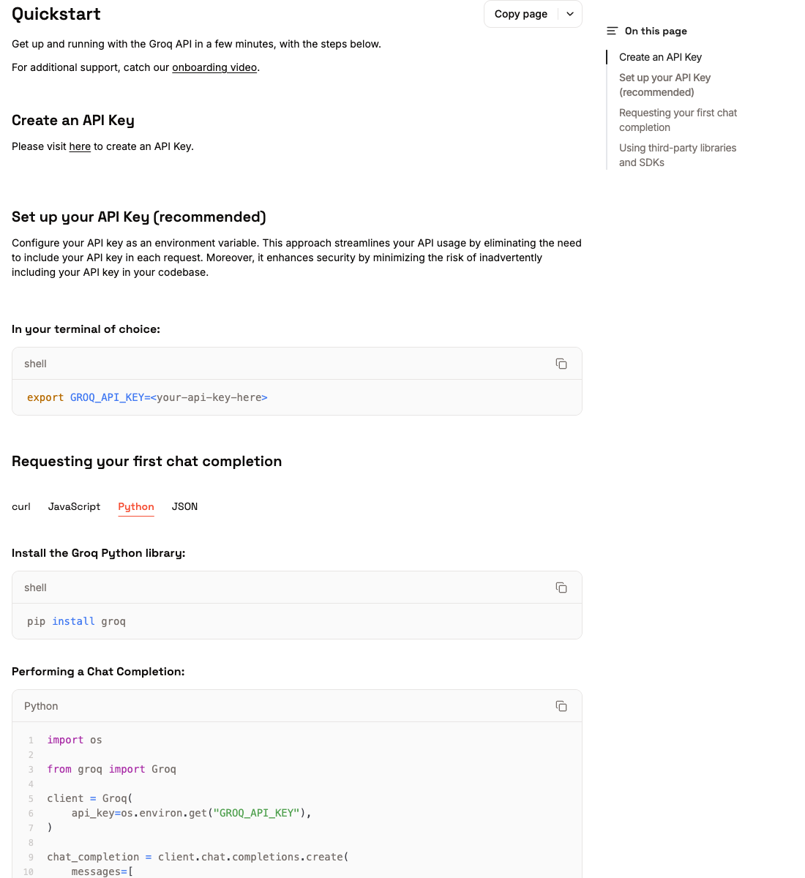Click the Quickstart page heading
The image size is (805, 878).
pos(56,14)
